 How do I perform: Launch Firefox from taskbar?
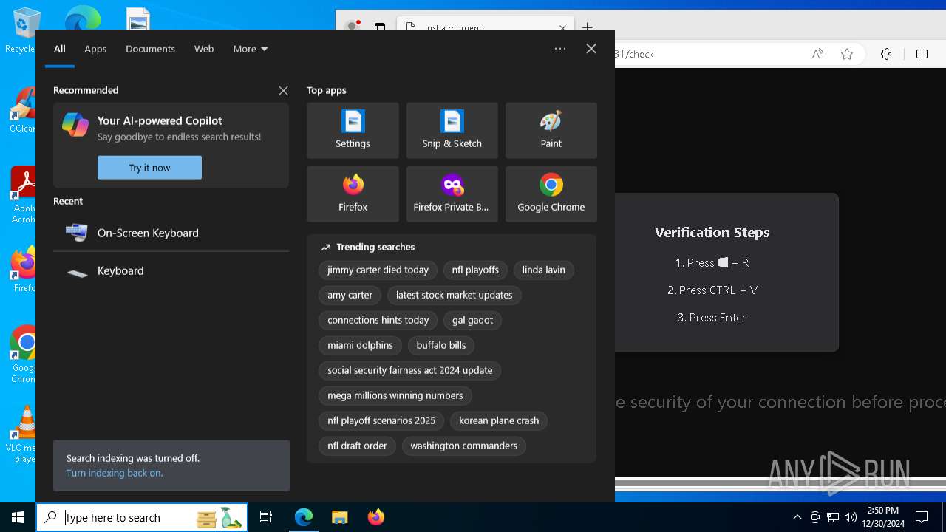tap(375, 517)
